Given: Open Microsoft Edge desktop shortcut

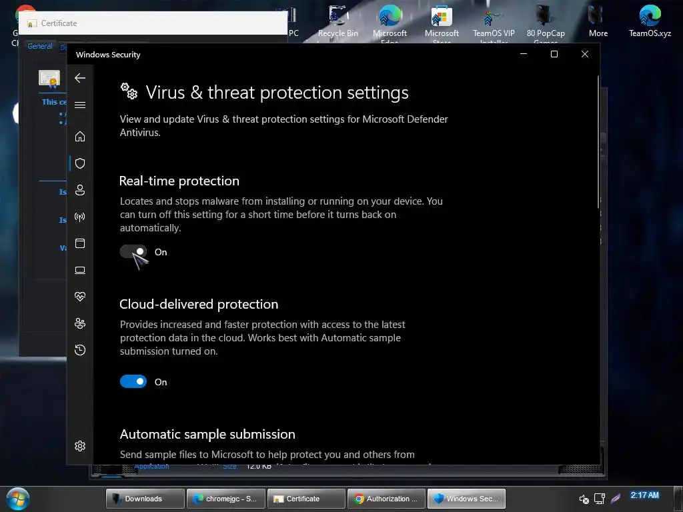Looking at the screenshot, I should [390, 23].
